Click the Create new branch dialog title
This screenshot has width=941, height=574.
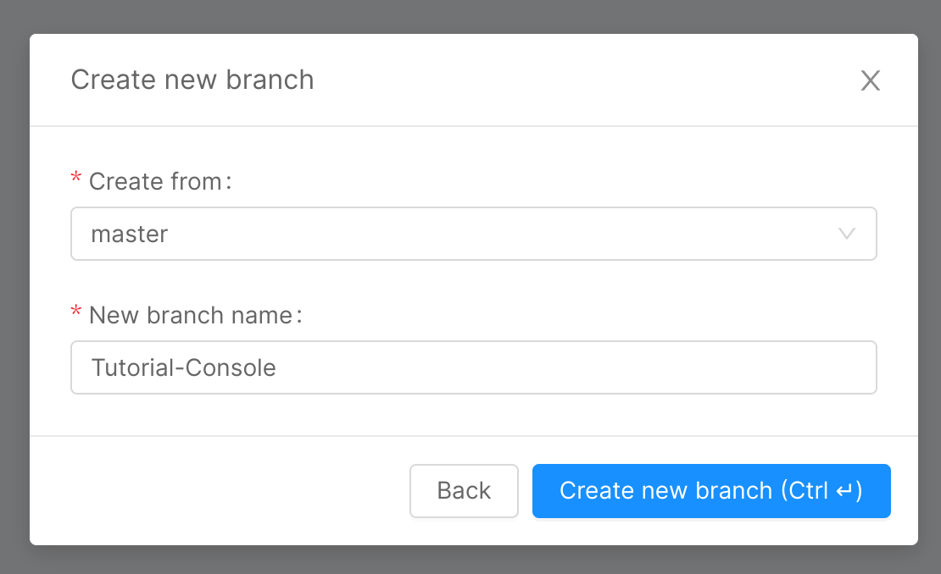[192, 80]
